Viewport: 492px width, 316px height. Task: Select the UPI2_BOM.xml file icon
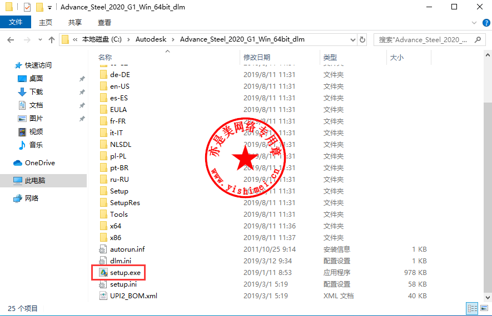pyautogui.click(x=103, y=295)
